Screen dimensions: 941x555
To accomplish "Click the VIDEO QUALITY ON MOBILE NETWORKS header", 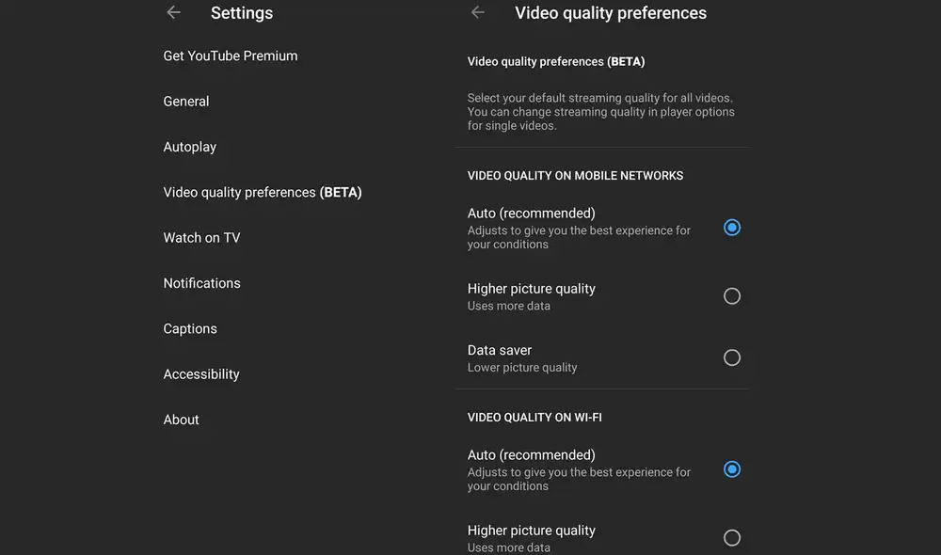I will coord(575,175).
